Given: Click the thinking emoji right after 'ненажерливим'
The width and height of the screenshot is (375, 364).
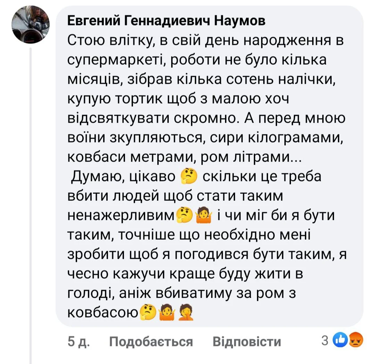Looking at the screenshot, I should point(185,216).
